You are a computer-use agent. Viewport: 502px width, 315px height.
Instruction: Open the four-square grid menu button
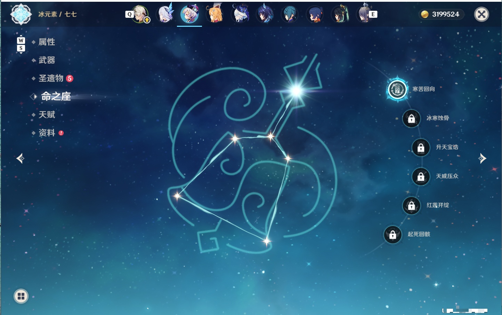coord(21,296)
